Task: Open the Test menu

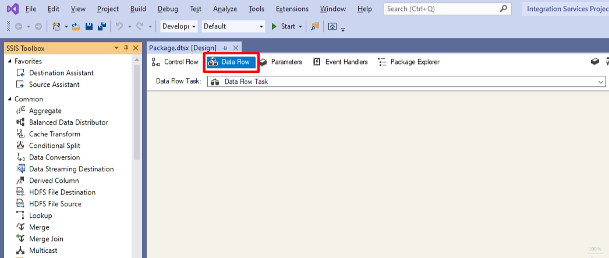Action: [x=196, y=9]
